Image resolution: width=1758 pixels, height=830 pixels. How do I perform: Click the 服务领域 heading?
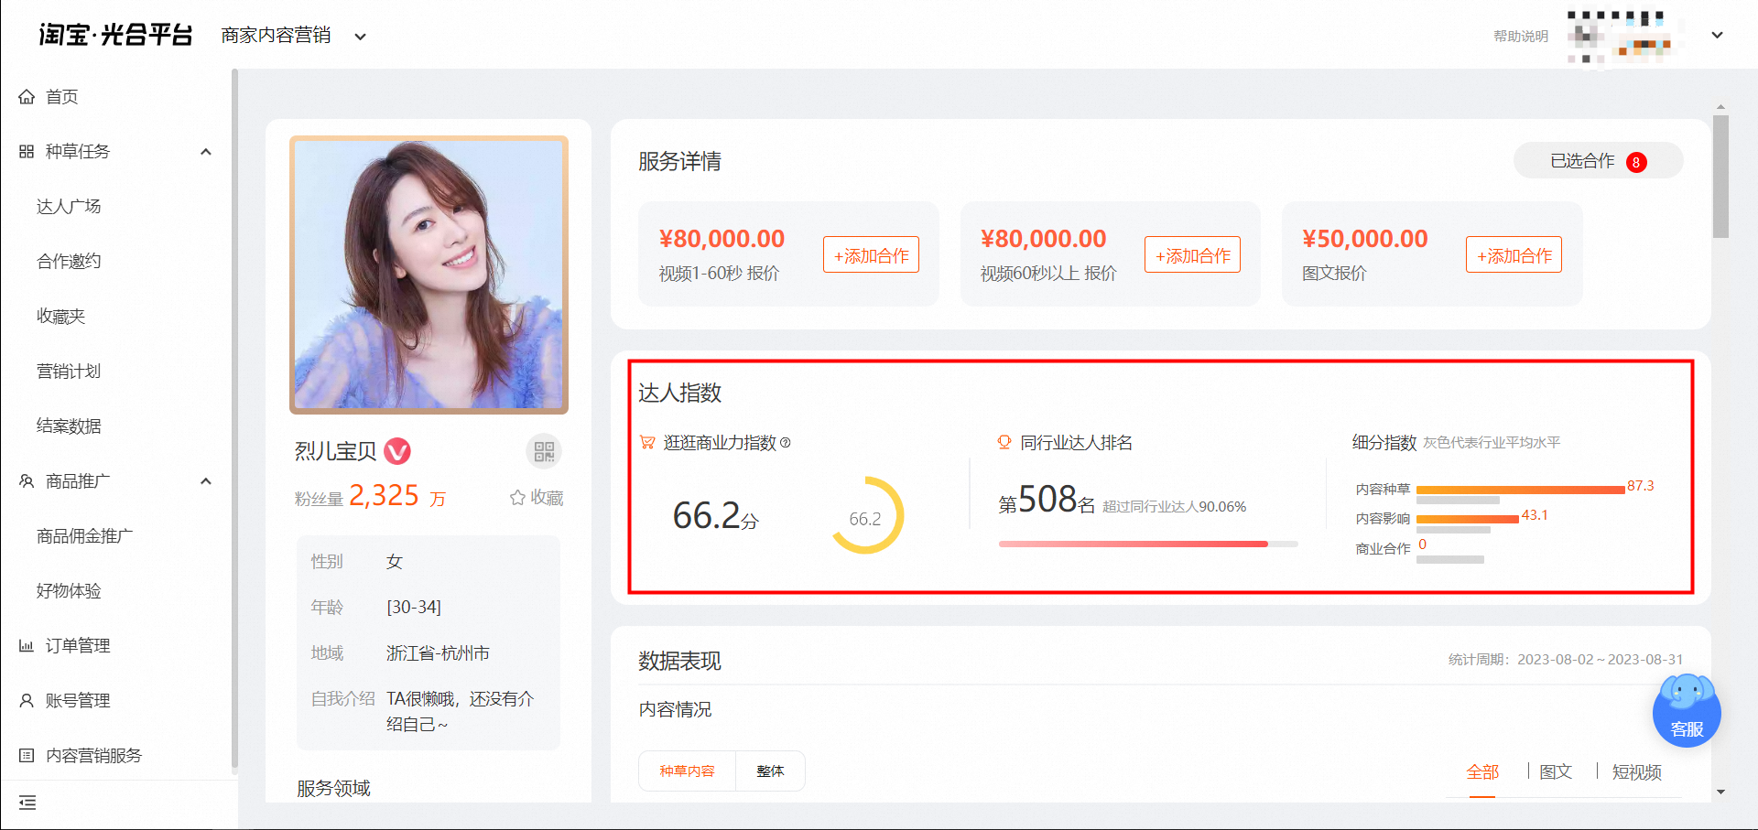pyautogui.click(x=333, y=789)
